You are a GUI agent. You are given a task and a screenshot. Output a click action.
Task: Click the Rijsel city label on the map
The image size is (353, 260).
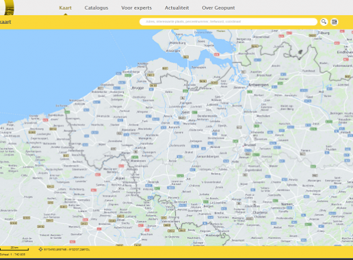tap(120, 178)
